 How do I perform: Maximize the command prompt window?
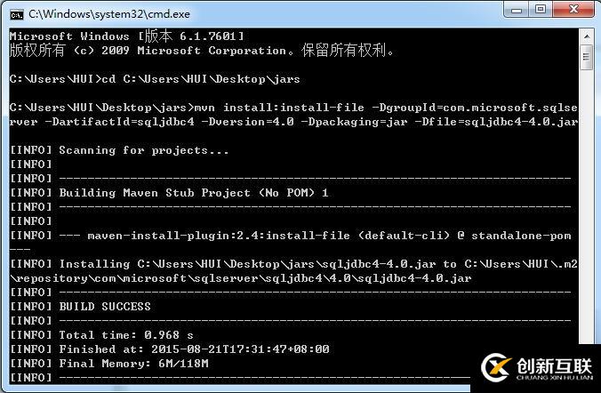(541, 9)
